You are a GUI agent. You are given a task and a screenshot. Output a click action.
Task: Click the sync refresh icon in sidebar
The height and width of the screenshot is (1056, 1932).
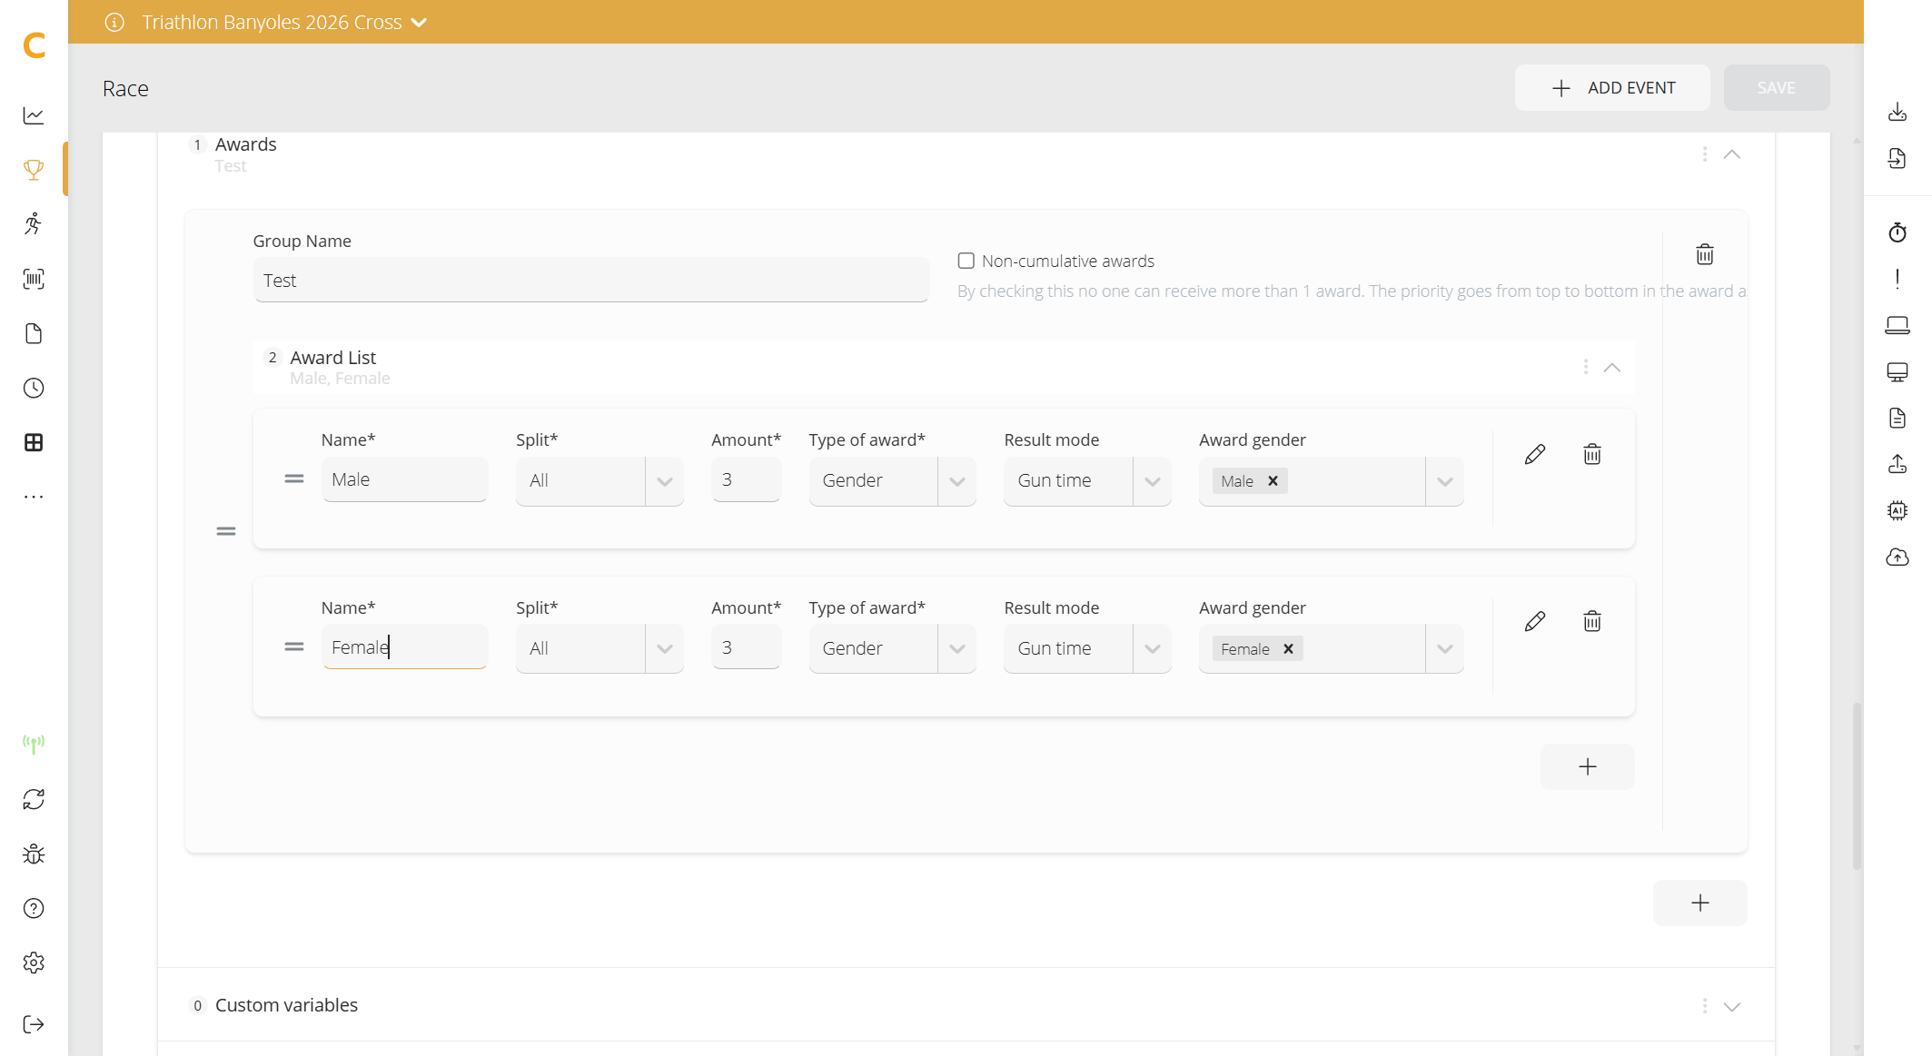coord(34,799)
